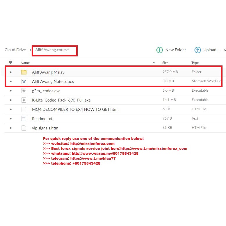Click the heart favorites column header icon

[x=11, y=63]
